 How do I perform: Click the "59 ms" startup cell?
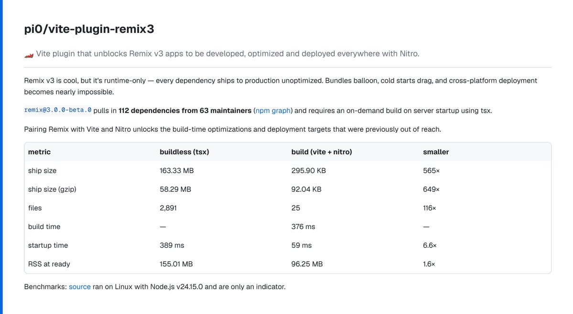tap(302, 245)
